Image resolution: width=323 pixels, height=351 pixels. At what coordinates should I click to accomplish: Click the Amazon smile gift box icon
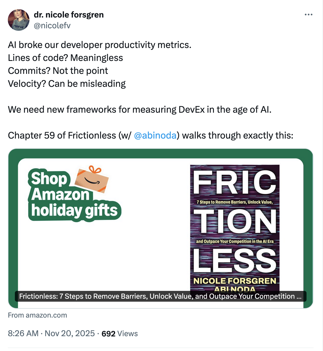[92, 179]
